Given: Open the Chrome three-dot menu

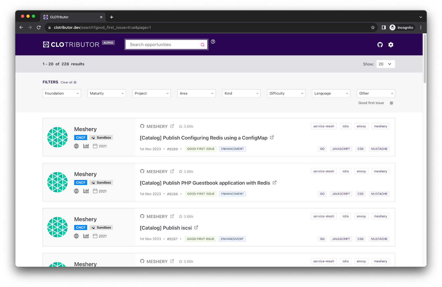Looking at the screenshot, I should [x=421, y=28].
